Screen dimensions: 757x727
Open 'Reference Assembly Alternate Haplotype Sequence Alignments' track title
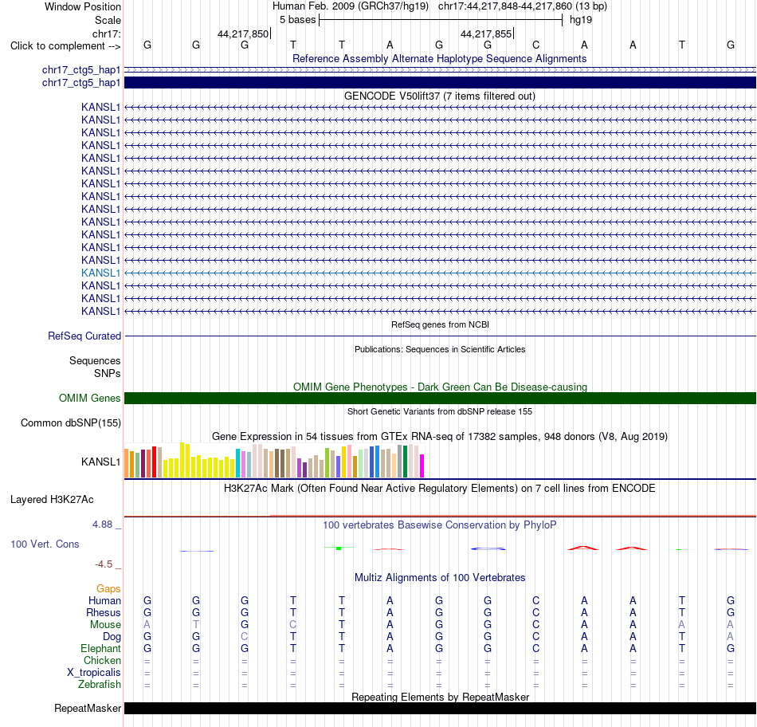pos(439,58)
